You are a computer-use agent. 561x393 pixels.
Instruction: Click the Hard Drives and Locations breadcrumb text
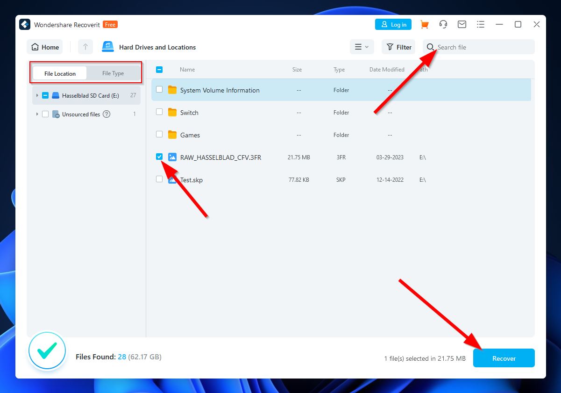[157, 47]
